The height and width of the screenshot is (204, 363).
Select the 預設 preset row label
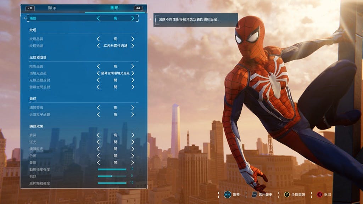click(33, 18)
